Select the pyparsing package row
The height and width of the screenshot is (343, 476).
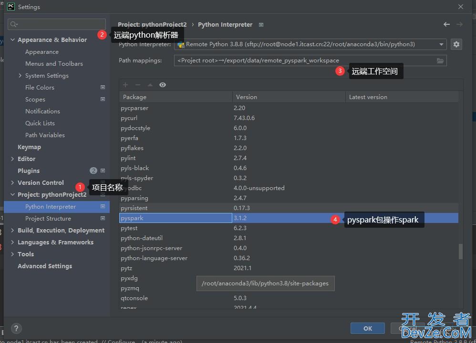click(289, 198)
